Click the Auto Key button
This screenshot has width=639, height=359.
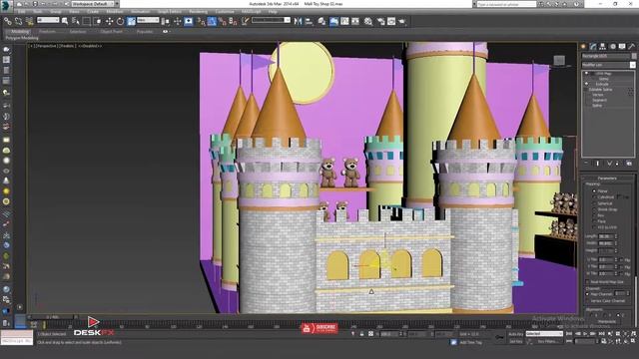(515, 334)
